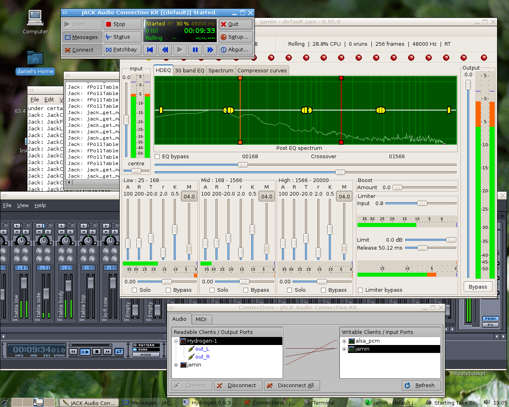Expand the alsa_pcm input ports node
509x407 pixels.
point(344,341)
